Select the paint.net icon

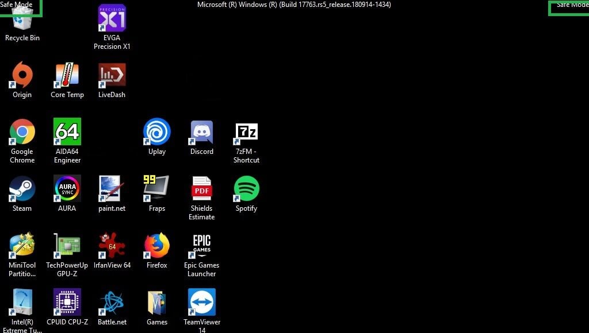coord(112,189)
